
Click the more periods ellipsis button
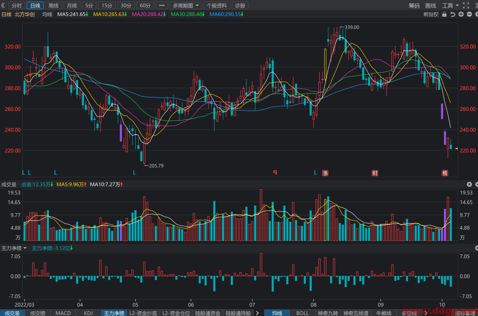pos(162,6)
